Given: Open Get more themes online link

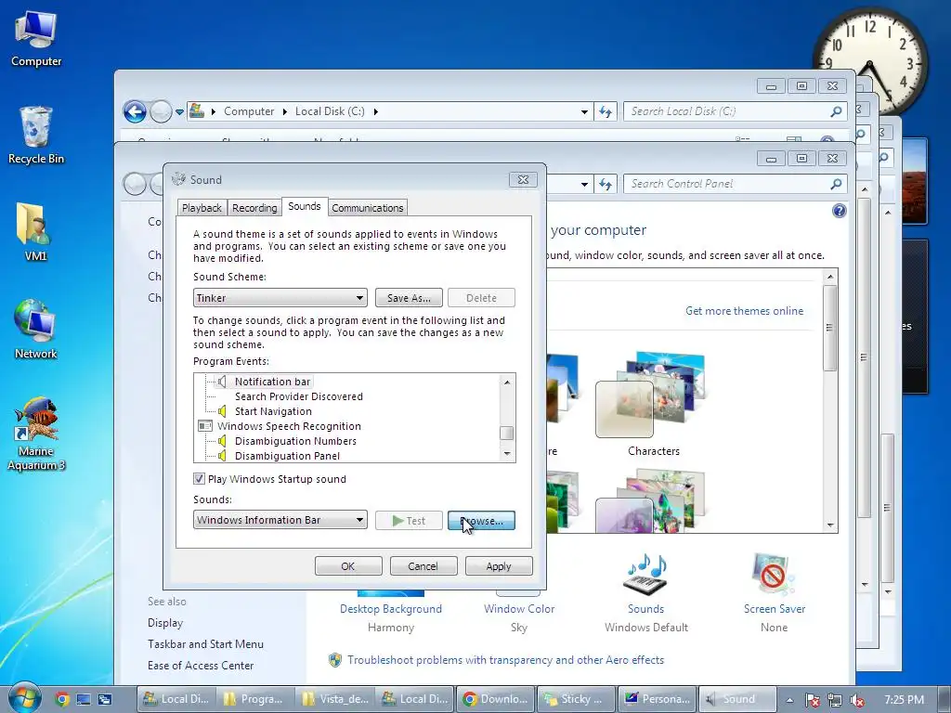Looking at the screenshot, I should click(x=744, y=311).
